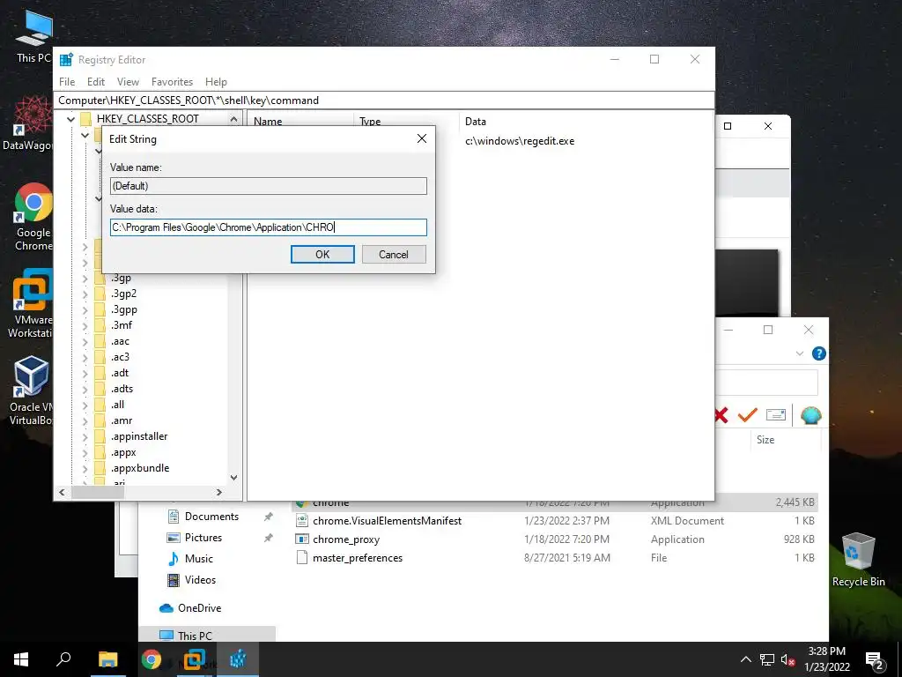Image resolution: width=902 pixels, height=677 pixels.
Task: Open the VMware Workstation desktop shortcut
Action: click(32, 303)
